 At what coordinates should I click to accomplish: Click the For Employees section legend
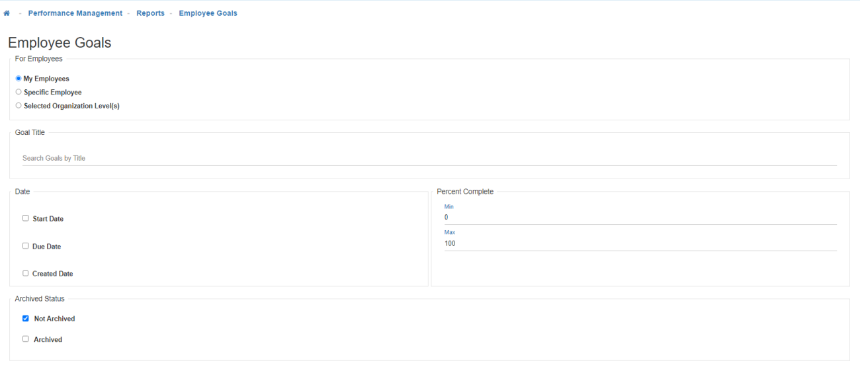click(38, 59)
